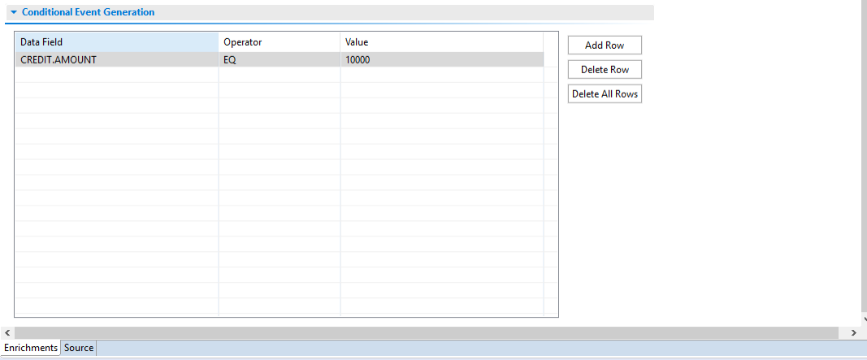Viewport: 867px width, 360px height.
Task: Switch to the Enrichments tab
Action: coord(31,348)
